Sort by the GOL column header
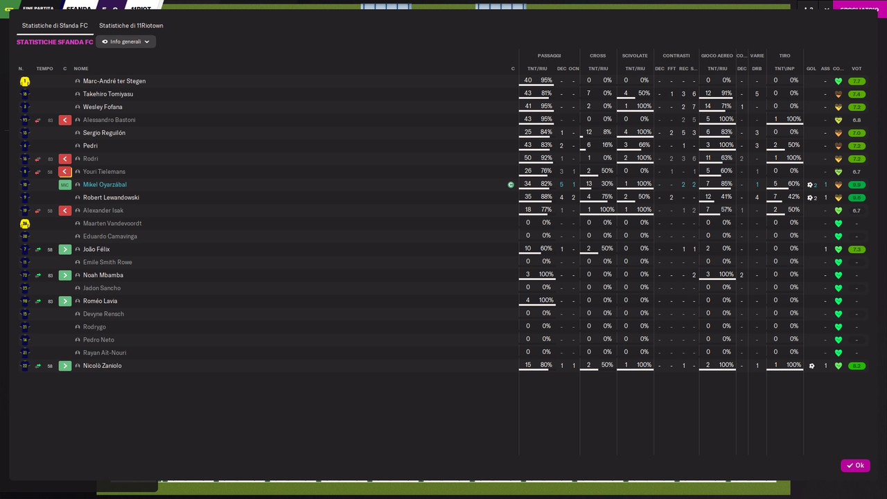 811,69
